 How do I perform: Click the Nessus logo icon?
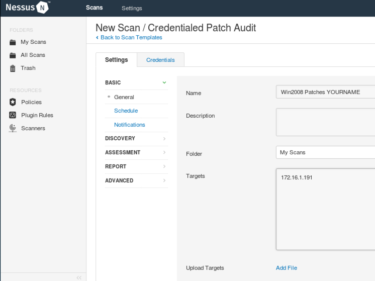click(x=43, y=8)
